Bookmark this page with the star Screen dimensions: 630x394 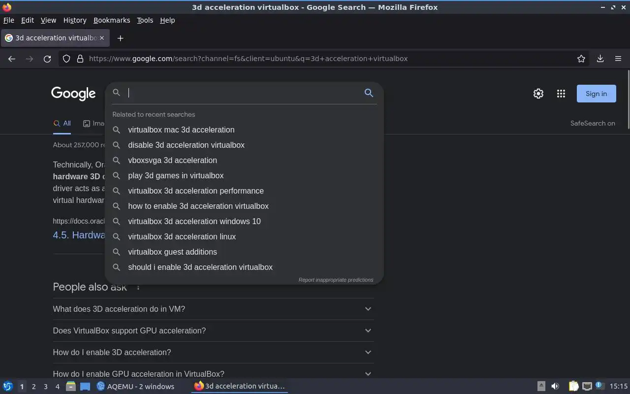581,59
